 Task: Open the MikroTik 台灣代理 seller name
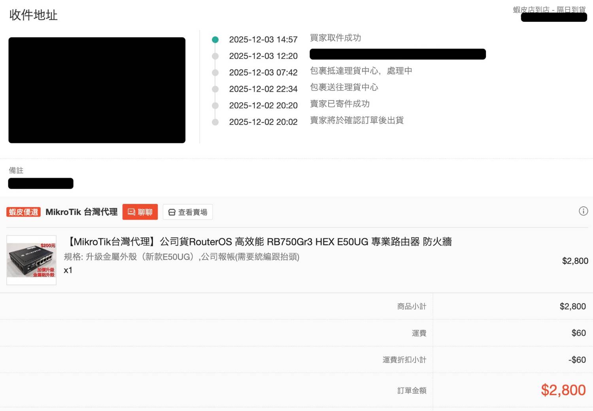81,212
